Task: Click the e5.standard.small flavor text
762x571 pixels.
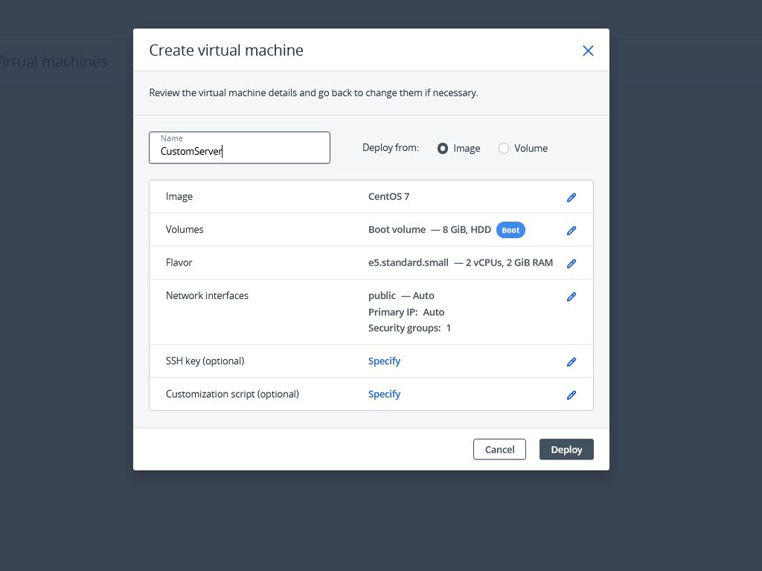Action: tap(409, 262)
